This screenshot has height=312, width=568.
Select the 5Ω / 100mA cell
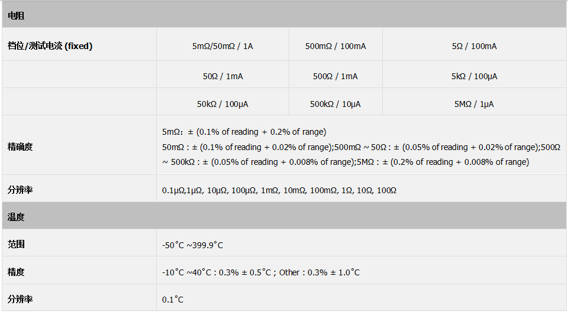(474, 46)
